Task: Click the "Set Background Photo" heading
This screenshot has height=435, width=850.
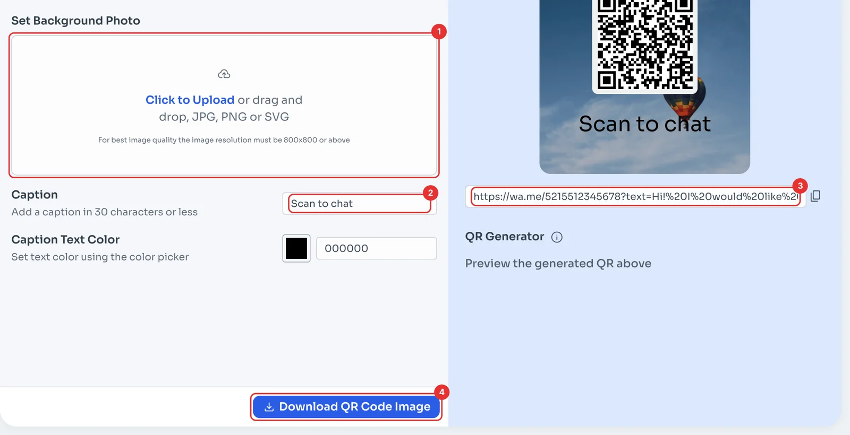Action: 75,21
